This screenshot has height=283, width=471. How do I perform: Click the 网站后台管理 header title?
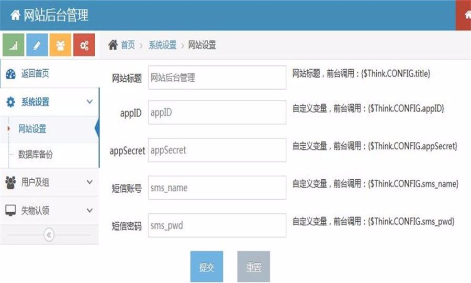point(56,15)
